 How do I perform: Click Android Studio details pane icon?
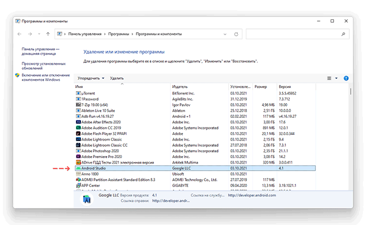click(x=87, y=199)
